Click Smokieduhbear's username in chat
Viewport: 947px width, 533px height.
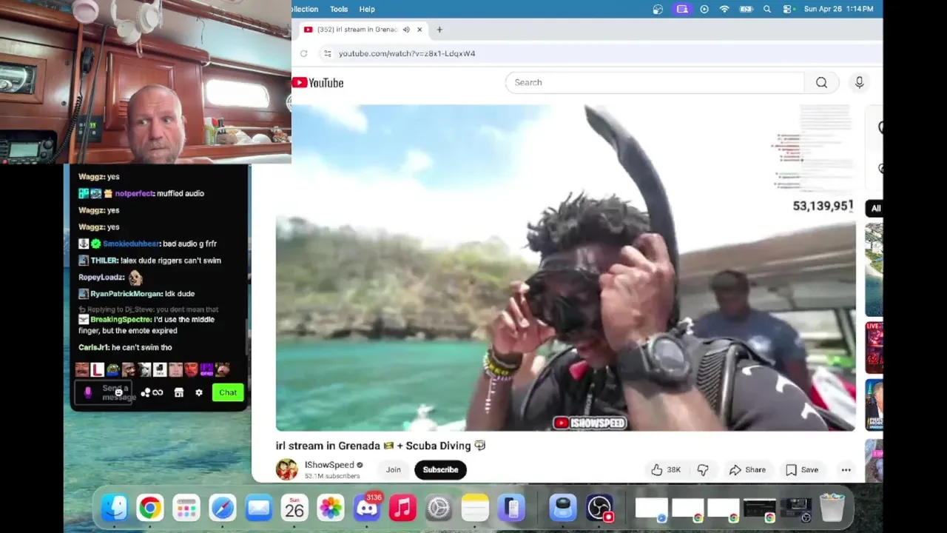click(130, 244)
